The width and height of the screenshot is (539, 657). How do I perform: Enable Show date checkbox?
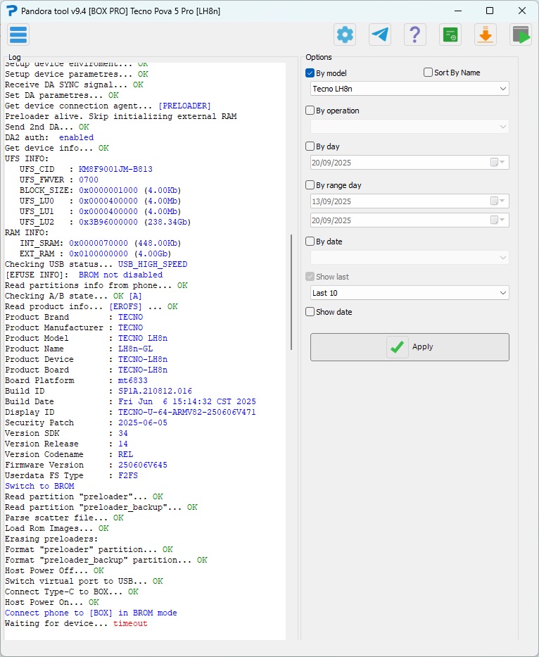click(310, 312)
